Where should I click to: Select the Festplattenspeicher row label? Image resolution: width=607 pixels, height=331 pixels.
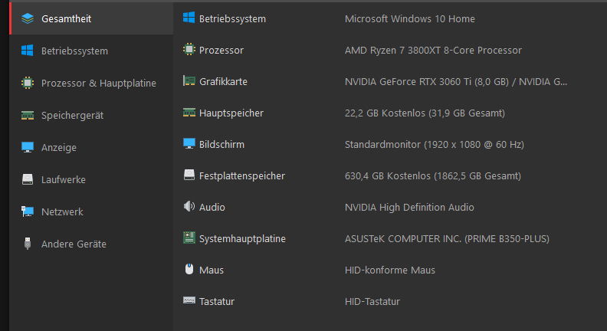coord(242,175)
